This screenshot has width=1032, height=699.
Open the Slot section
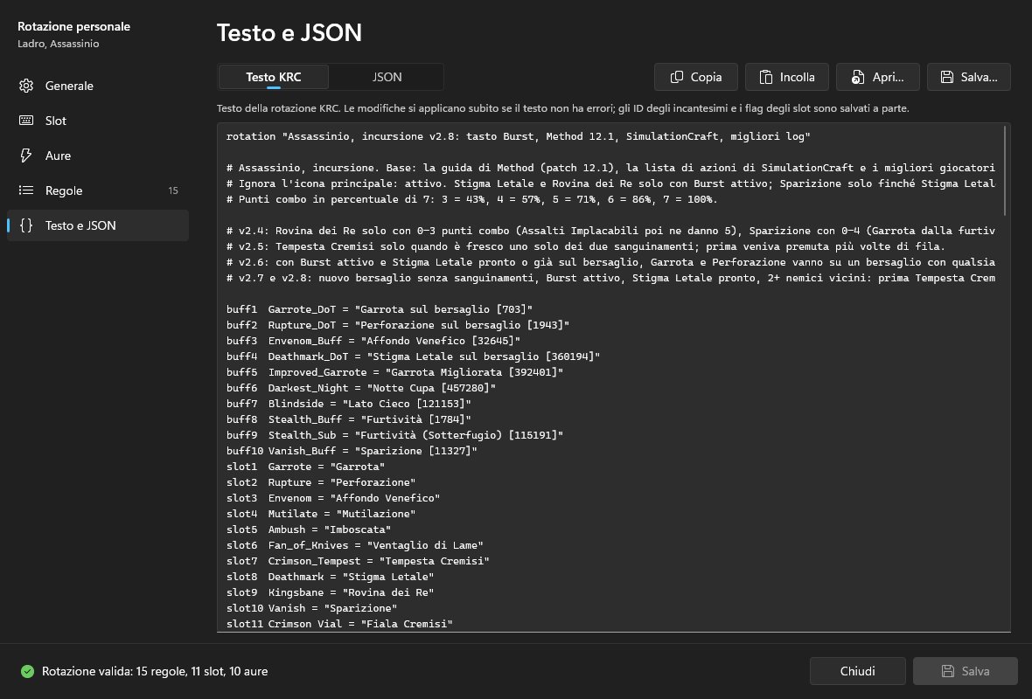(x=98, y=121)
